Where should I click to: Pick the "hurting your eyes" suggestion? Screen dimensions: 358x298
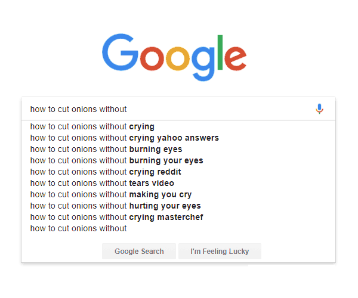(115, 206)
